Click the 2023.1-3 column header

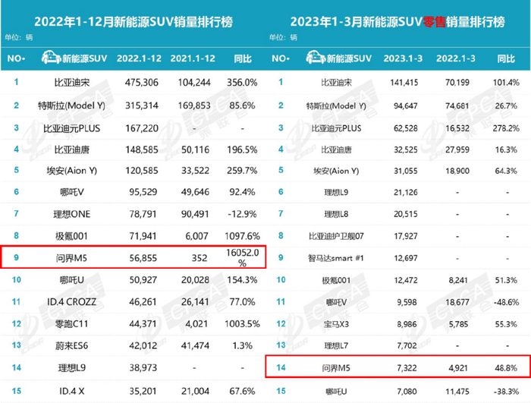[x=403, y=58]
